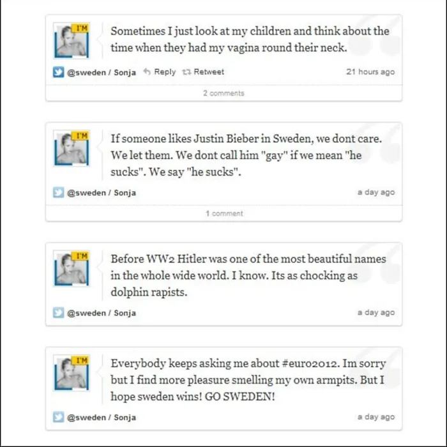
Task: Click the Twitter bird icon on the children tweet
Action: 58,72
